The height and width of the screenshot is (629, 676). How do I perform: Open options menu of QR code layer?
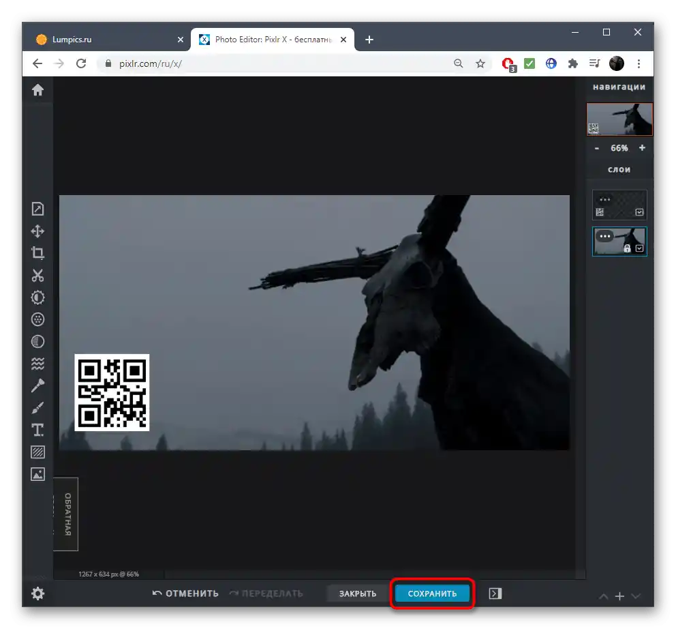click(604, 199)
